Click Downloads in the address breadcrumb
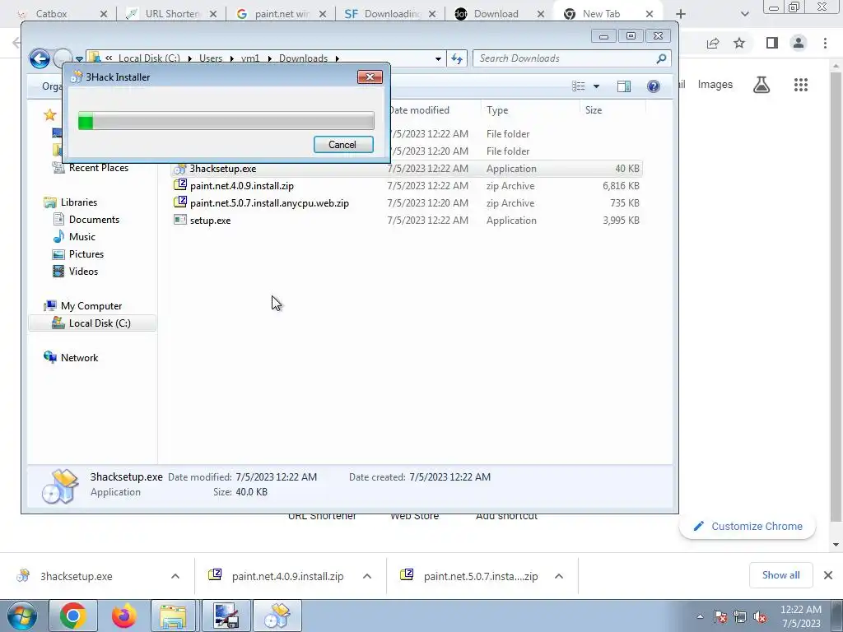Screen dimensions: 843x632 point(303,58)
